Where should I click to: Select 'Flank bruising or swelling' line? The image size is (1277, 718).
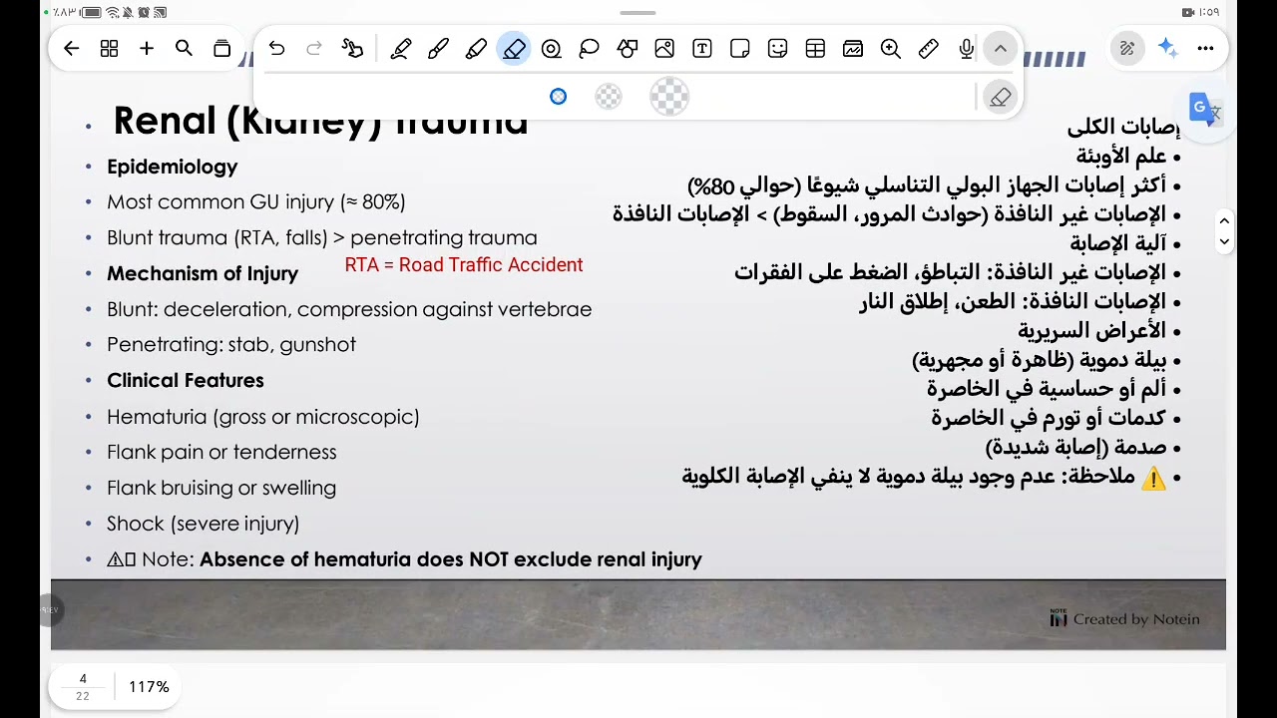(221, 489)
